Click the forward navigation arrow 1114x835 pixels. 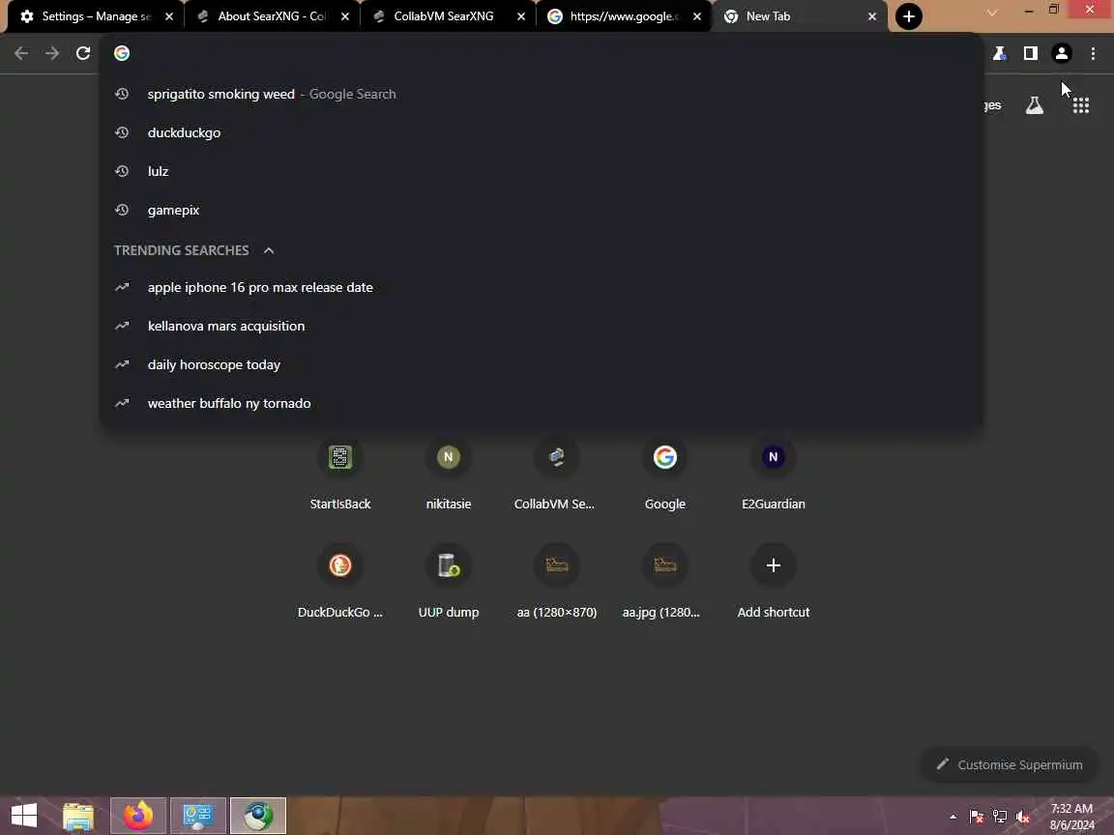tap(52, 53)
